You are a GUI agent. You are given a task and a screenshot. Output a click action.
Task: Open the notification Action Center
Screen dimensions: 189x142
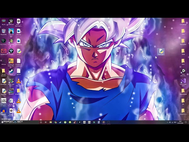coord(186,122)
